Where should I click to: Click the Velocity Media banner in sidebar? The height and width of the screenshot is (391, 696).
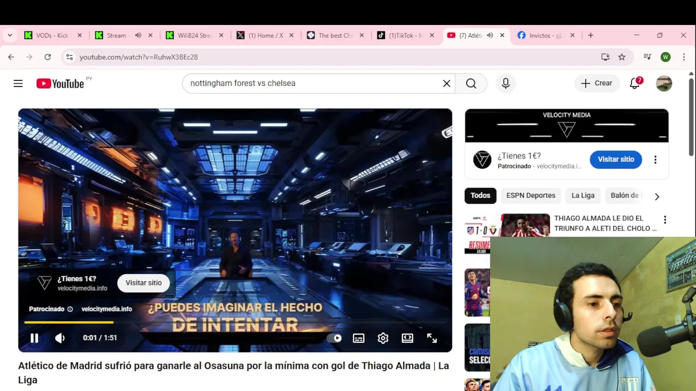[x=567, y=125]
